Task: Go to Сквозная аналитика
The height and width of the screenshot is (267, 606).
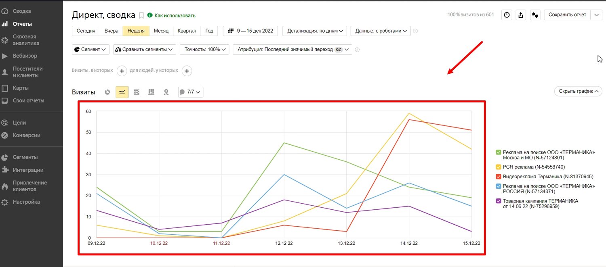Action: (26, 40)
